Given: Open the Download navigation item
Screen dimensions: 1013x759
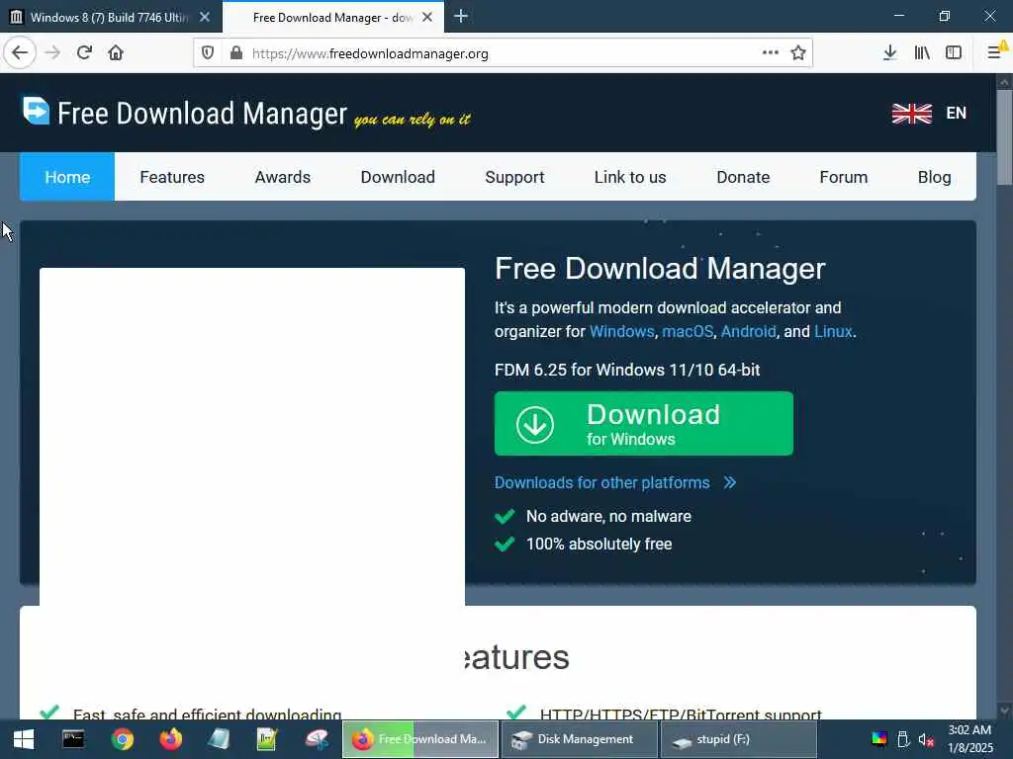Looking at the screenshot, I should coord(398,177).
